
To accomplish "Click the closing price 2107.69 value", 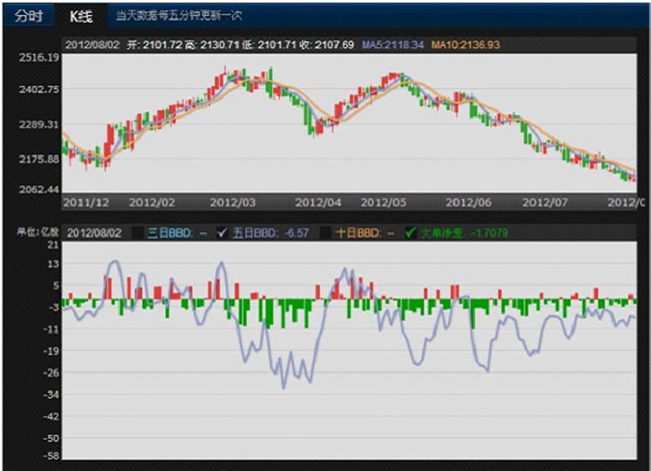I will tap(335, 44).
